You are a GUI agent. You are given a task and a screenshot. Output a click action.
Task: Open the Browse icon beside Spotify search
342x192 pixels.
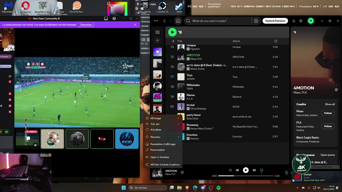(256, 21)
